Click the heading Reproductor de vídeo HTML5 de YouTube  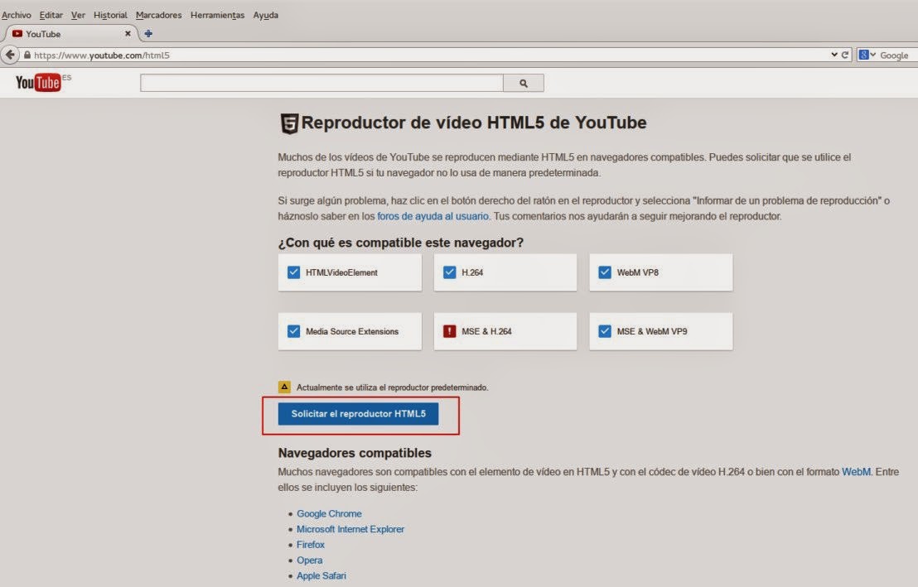tap(474, 123)
